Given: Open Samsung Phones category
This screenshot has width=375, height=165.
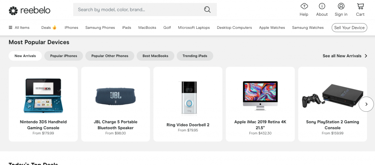Looking at the screenshot, I should [100, 28].
